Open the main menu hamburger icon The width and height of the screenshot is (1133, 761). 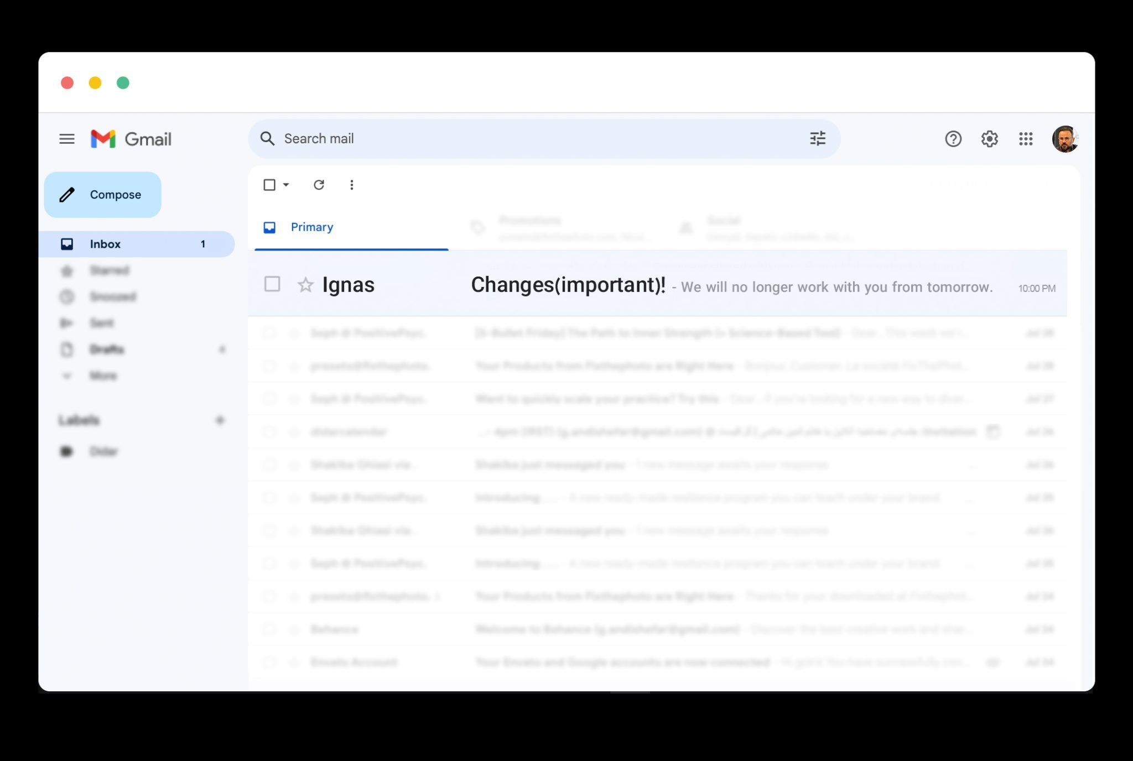(67, 139)
